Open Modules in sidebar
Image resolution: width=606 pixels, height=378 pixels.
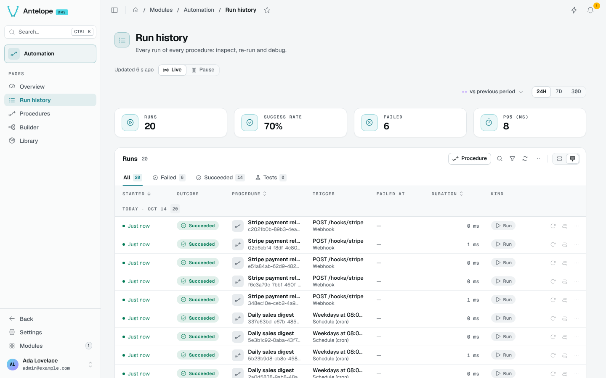pyautogui.click(x=50, y=346)
